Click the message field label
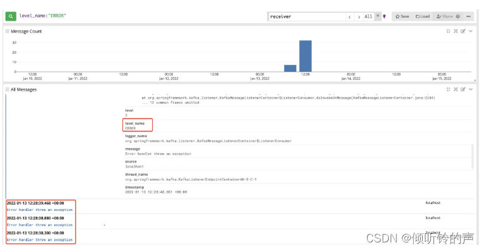This screenshot has height=250, width=484. [133, 149]
